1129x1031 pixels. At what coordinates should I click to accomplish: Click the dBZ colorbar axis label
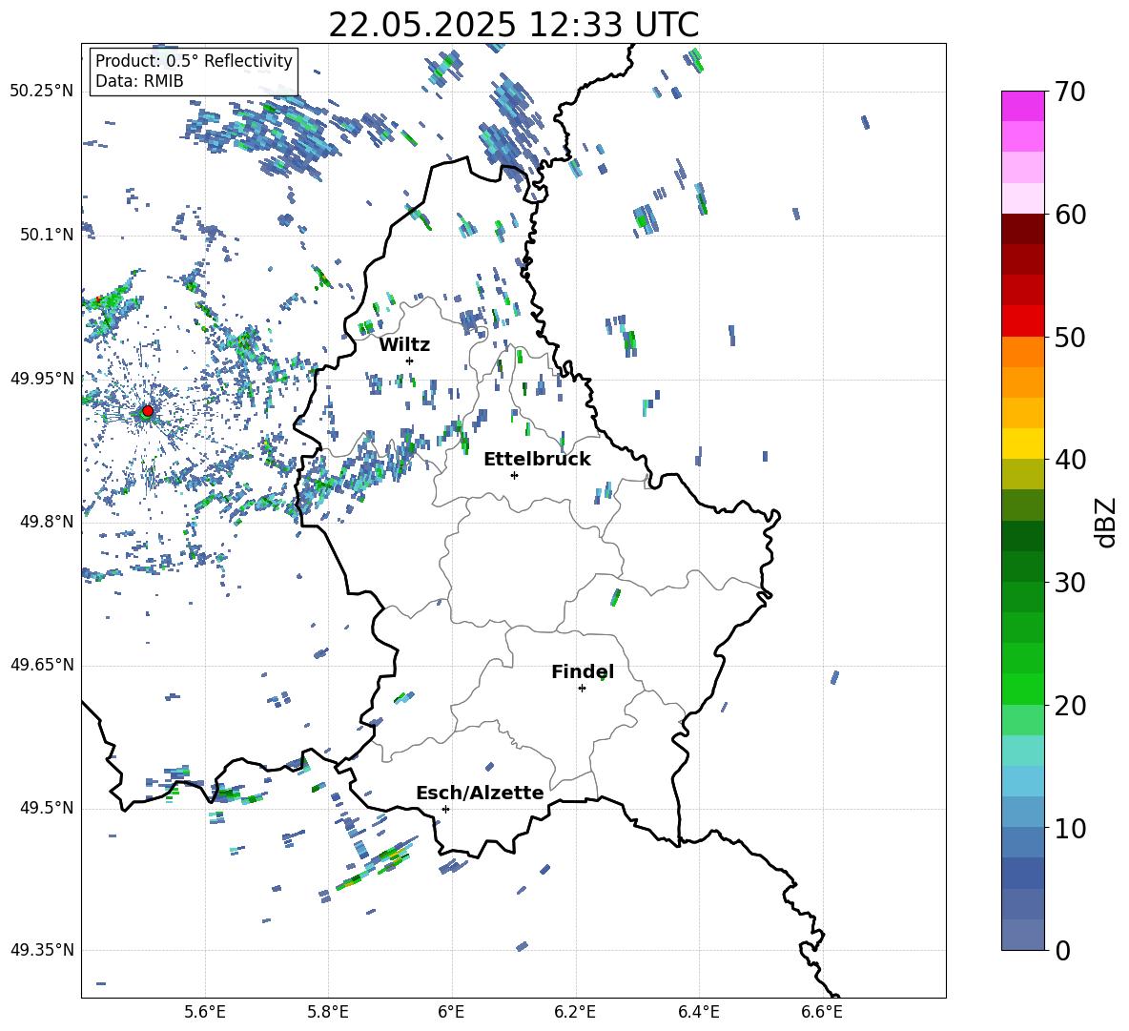1106,522
